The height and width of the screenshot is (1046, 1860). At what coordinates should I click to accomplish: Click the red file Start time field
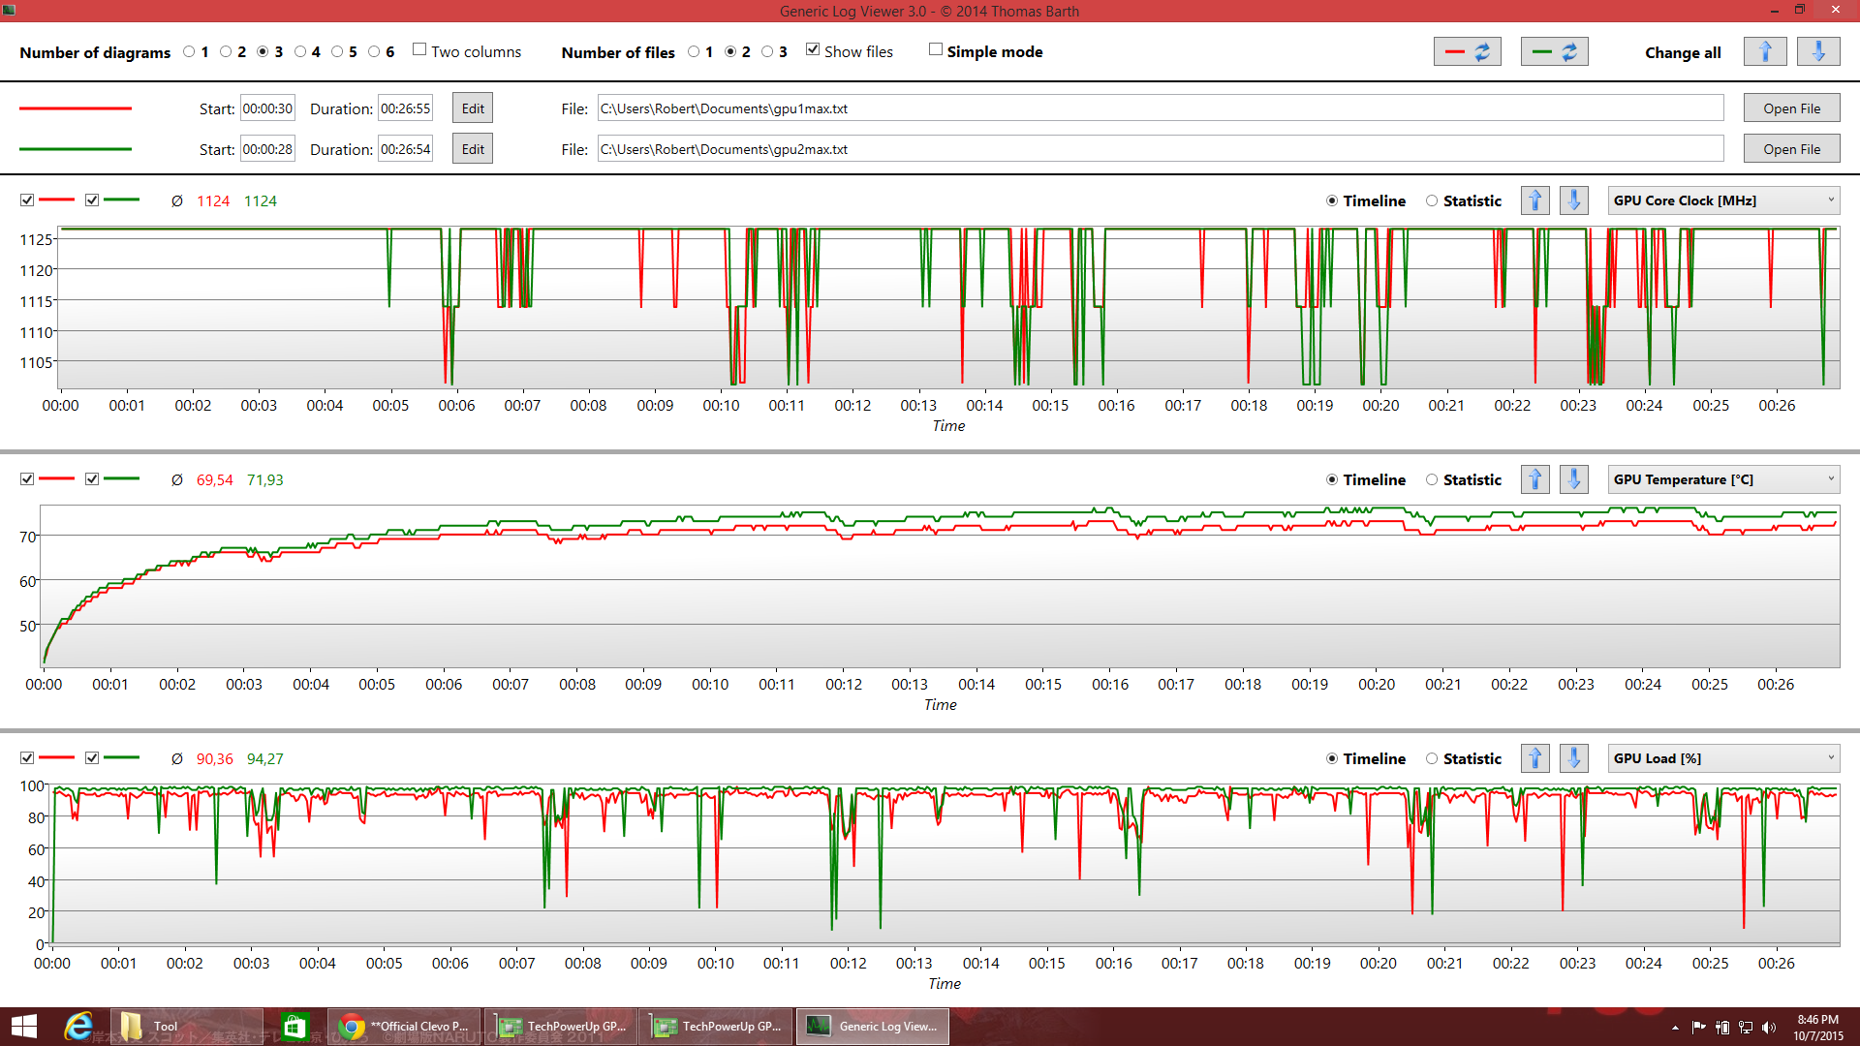(x=267, y=108)
